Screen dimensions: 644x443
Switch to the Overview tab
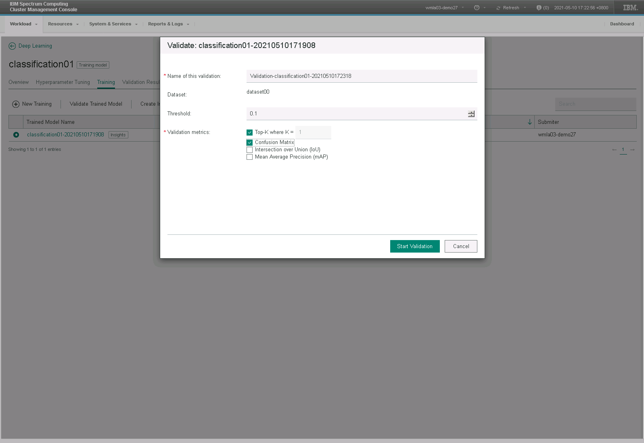19,82
